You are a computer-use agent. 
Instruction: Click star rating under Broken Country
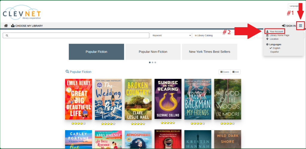click(138, 124)
